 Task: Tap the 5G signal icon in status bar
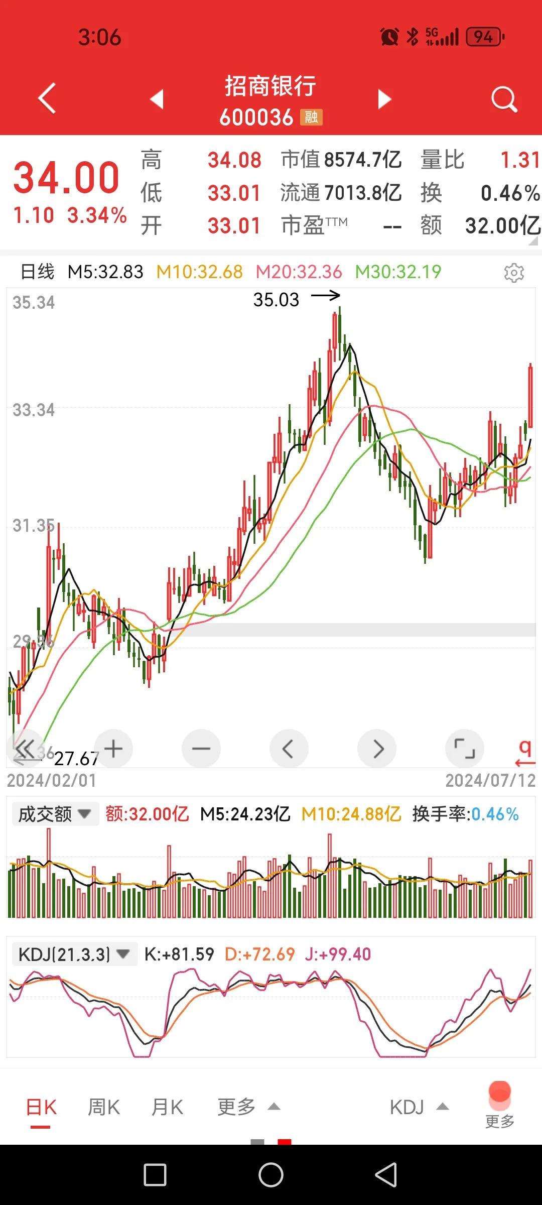point(442,37)
